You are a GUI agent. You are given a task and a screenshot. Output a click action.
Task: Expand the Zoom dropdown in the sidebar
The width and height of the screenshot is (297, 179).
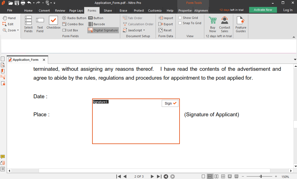(x=17, y=30)
